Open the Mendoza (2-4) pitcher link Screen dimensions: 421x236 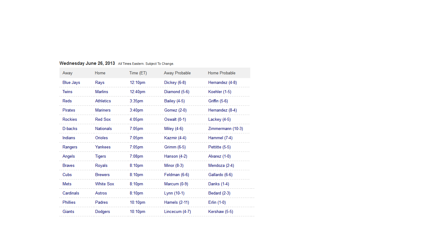(221, 165)
